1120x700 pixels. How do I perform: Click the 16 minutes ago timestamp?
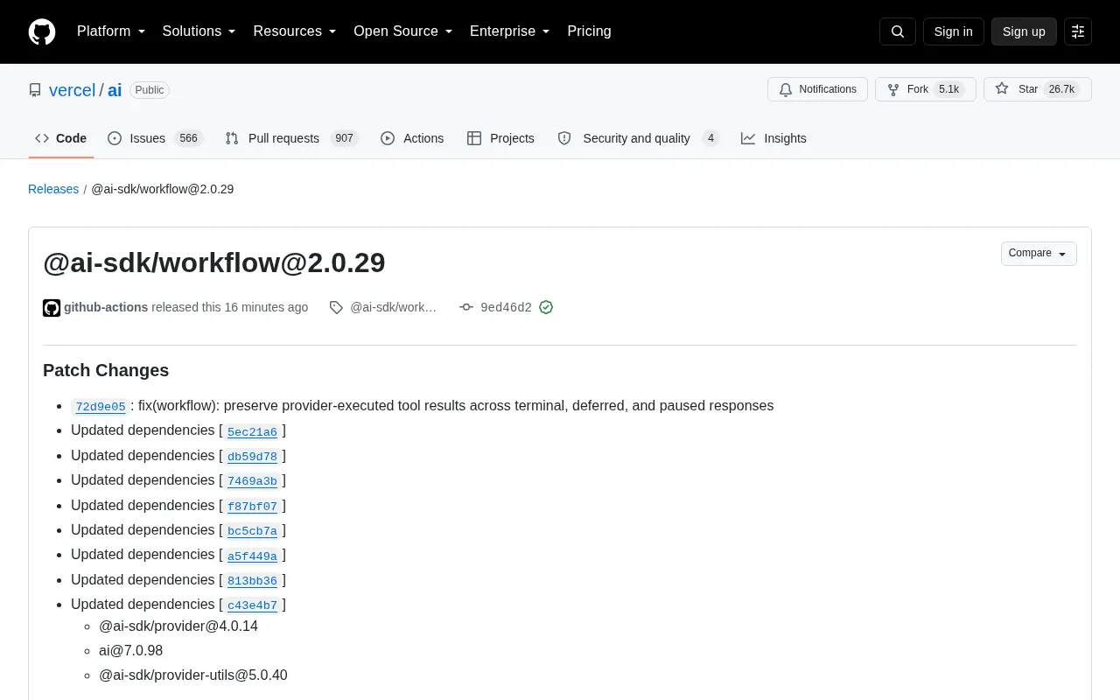(x=266, y=307)
